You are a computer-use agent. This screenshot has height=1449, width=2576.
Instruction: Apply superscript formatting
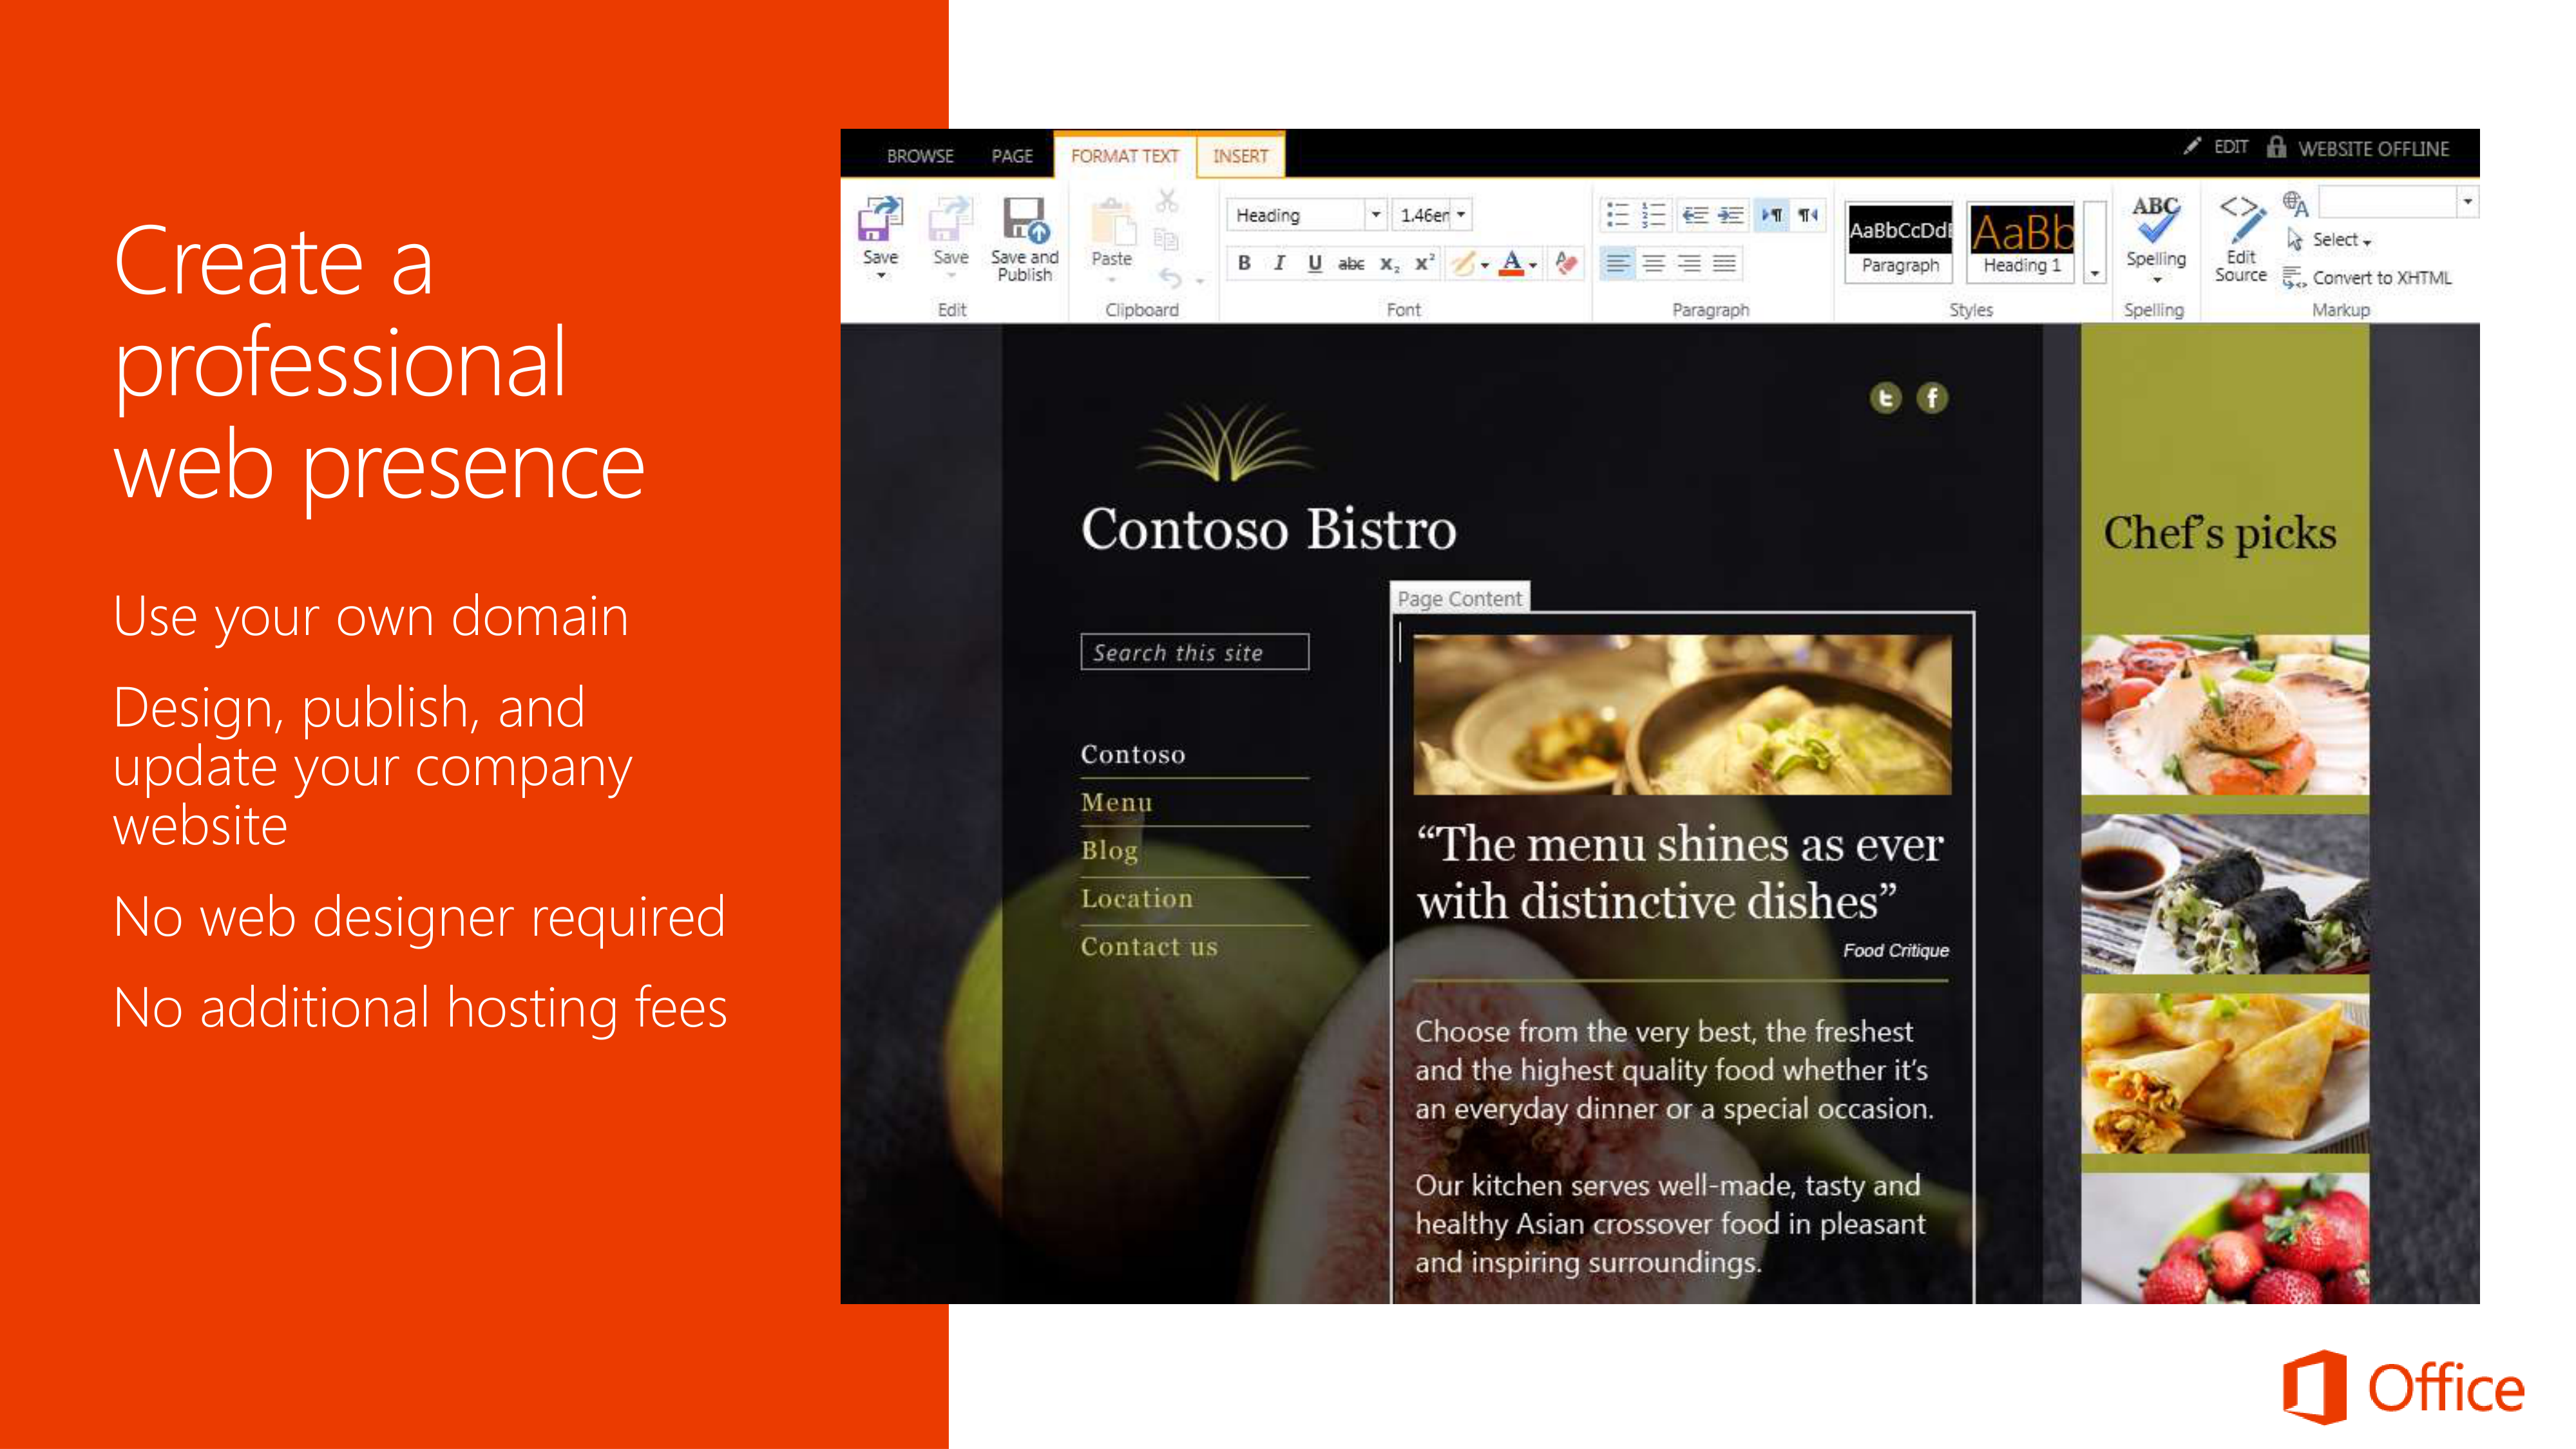[1424, 263]
